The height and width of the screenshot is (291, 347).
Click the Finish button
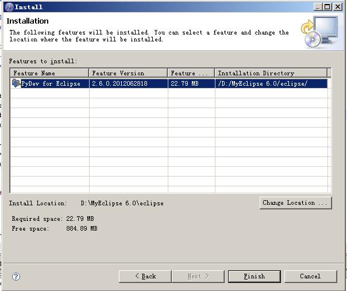(255, 277)
